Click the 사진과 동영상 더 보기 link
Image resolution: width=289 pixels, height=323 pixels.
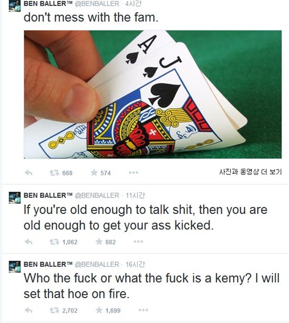250,172
